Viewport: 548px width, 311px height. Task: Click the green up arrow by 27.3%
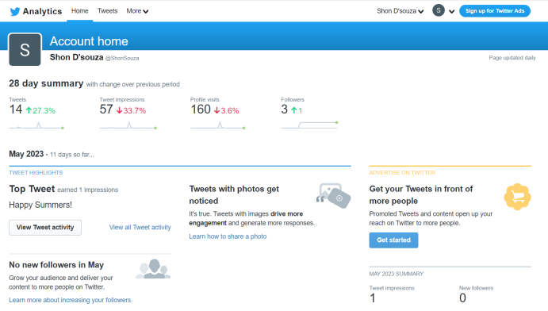29,110
